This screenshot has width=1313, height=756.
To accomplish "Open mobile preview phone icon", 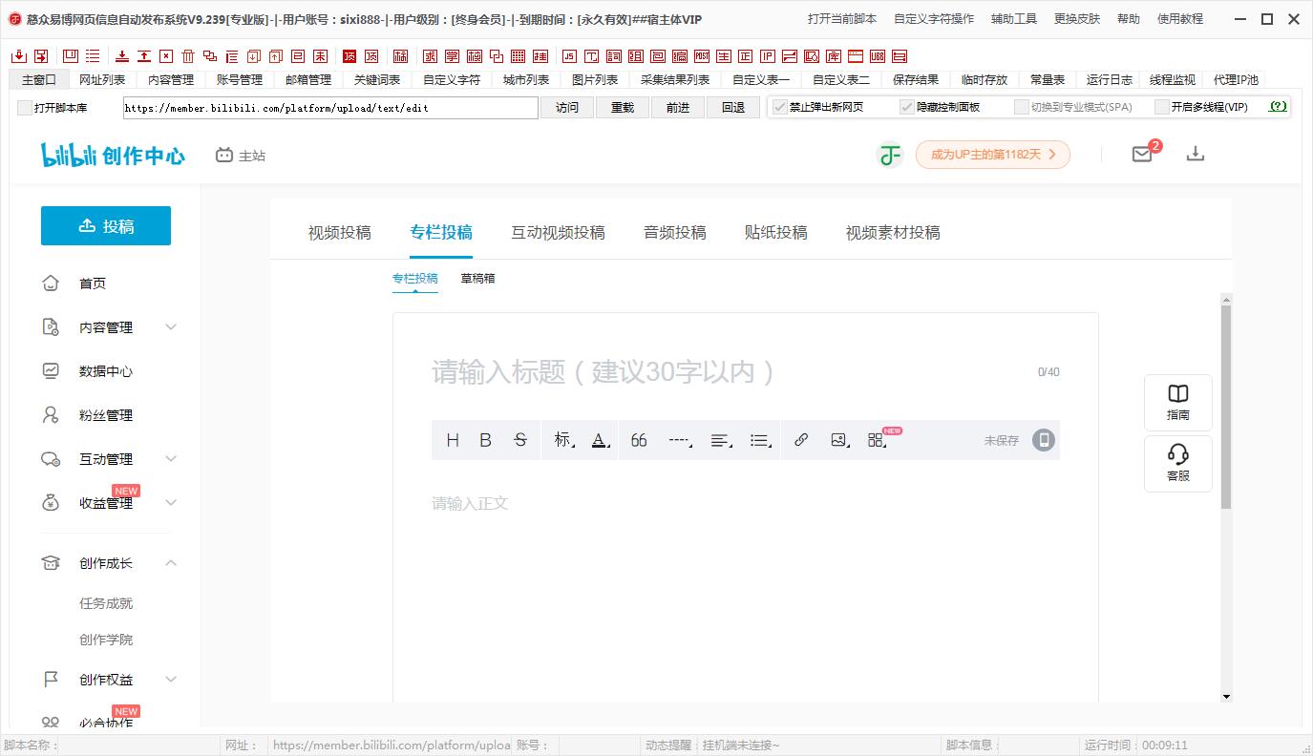I will [x=1044, y=440].
